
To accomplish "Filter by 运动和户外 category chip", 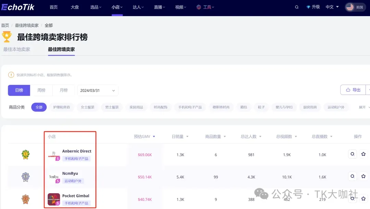I will 336,107.
